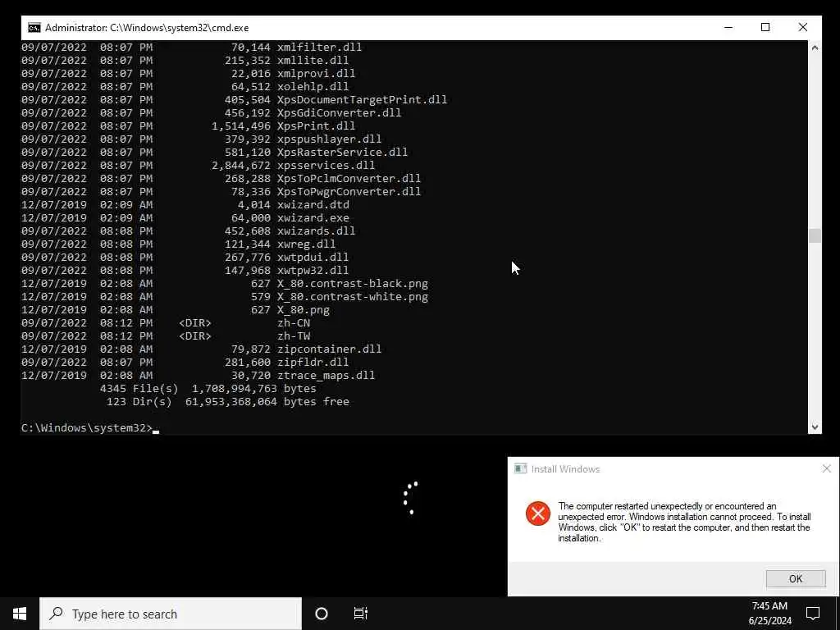Viewport: 840px width, 630px height.
Task: Click X_80.contrast-white.png in the listing
Action: pyautogui.click(x=353, y=296)
